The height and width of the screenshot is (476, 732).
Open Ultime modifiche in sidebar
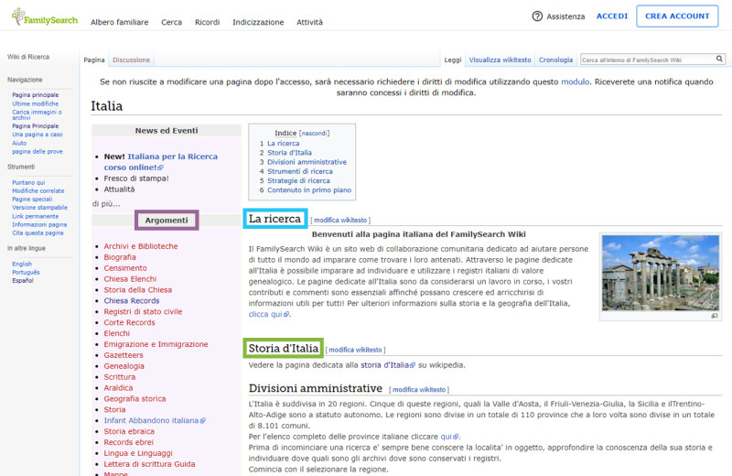click(36, 103)
